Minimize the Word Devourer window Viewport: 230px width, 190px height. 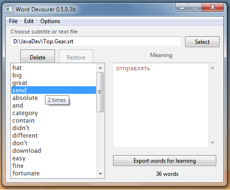click(182, 8)
